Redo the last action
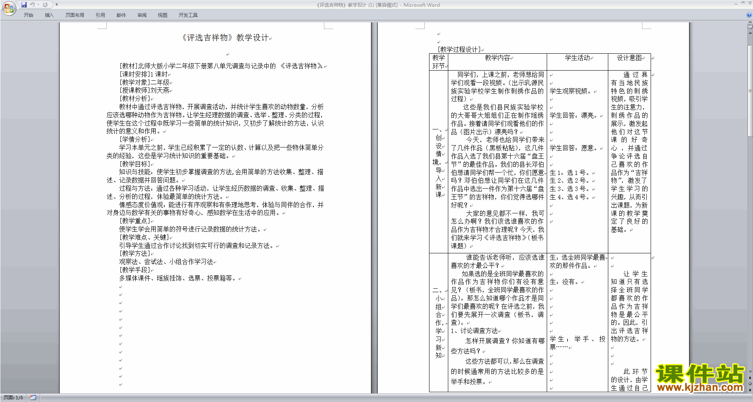 45,5
